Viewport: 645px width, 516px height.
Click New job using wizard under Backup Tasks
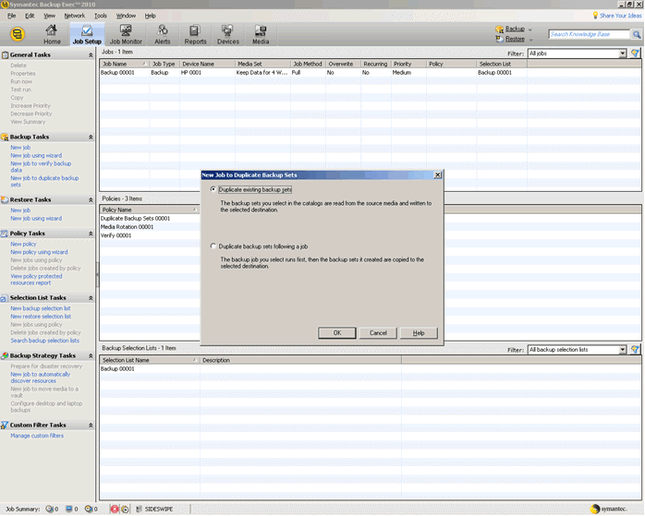coord(36,155)
